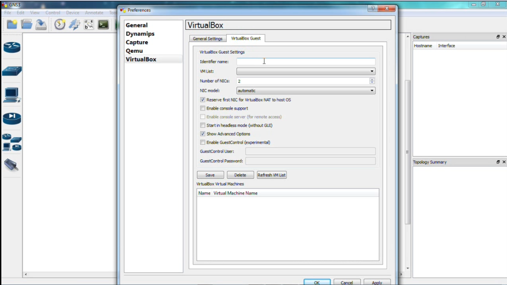Image resolution: width=507 pixels, height=285 pixels.
Task: Click Cancel in Preferences dialog
Action: tap(347, 282)
